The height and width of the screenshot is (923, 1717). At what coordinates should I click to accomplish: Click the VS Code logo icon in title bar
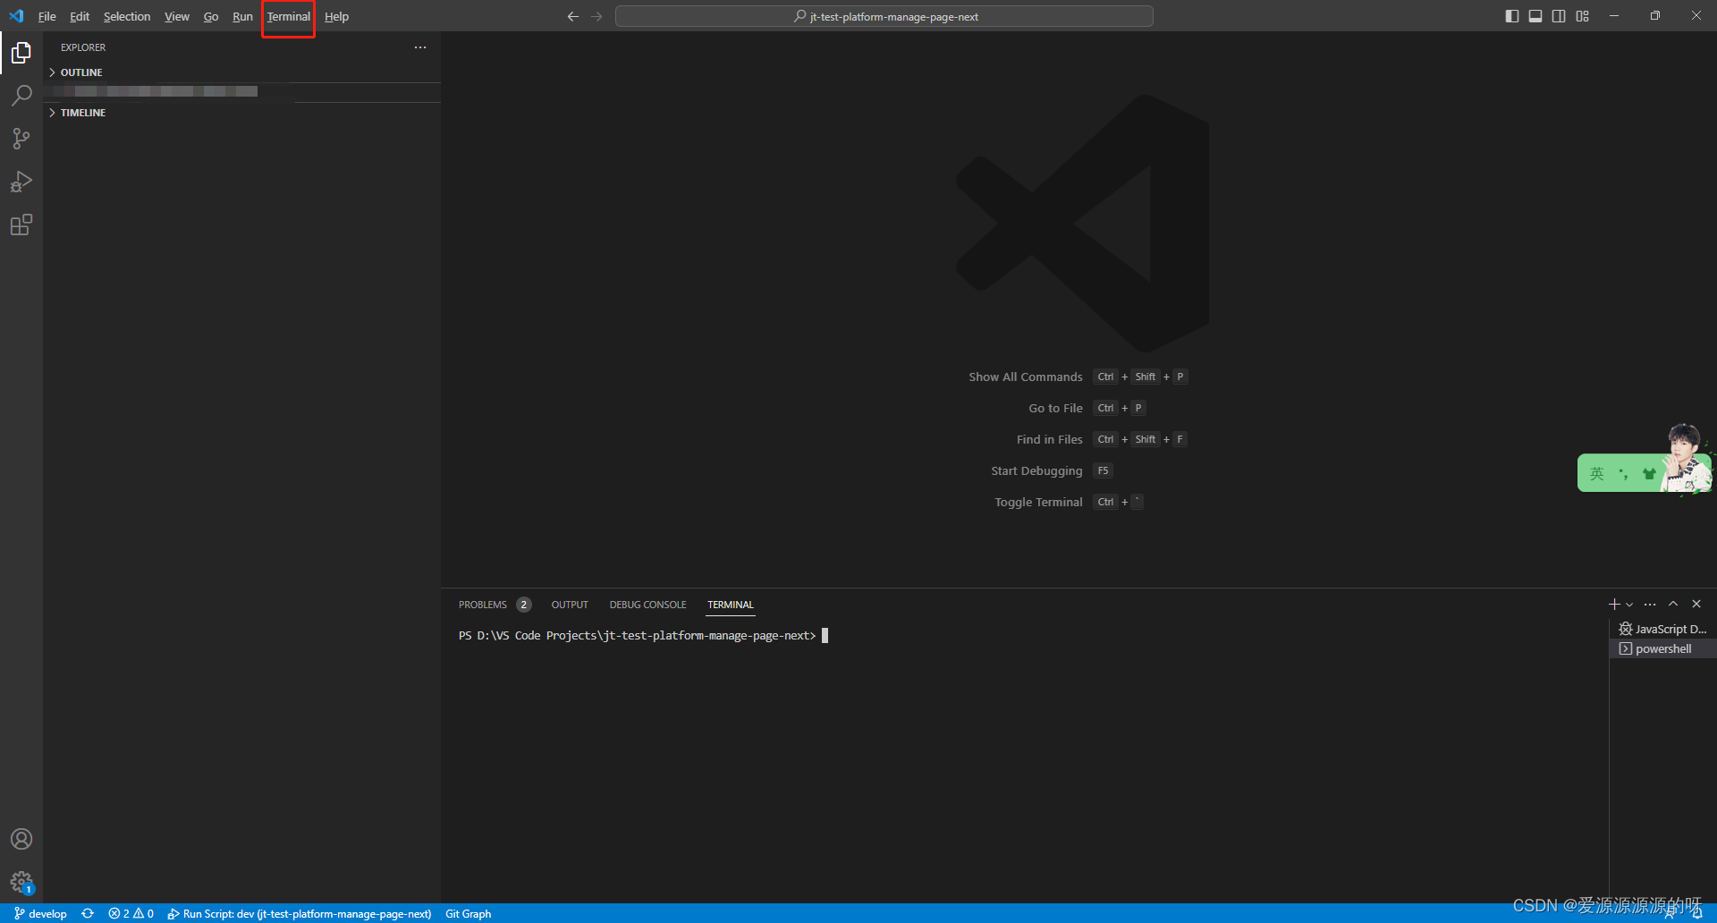(x=16, y=16)
